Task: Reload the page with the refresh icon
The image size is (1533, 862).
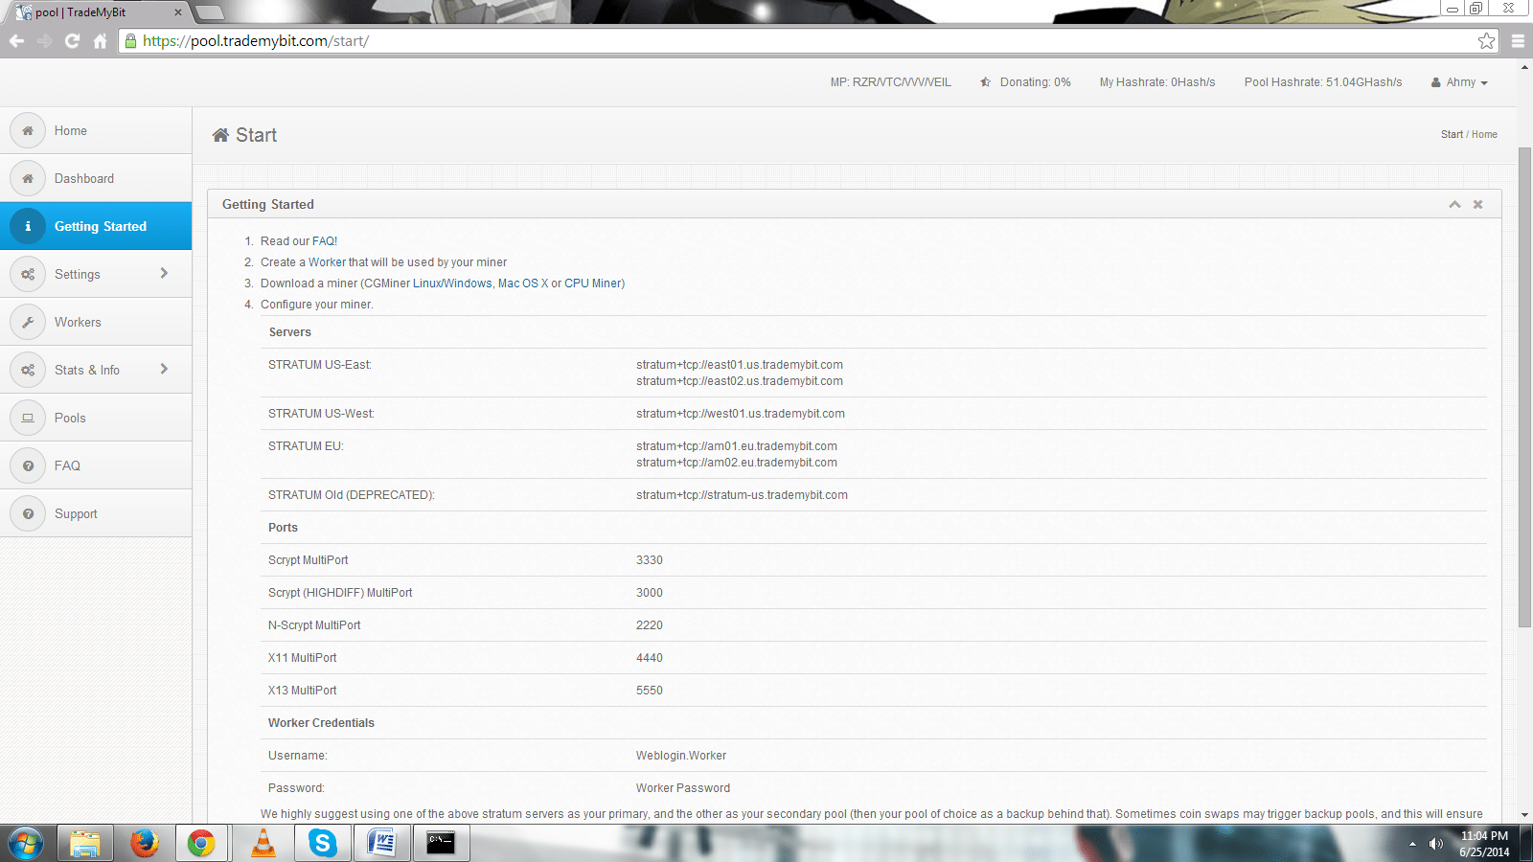Action: [x=72, y=41]
